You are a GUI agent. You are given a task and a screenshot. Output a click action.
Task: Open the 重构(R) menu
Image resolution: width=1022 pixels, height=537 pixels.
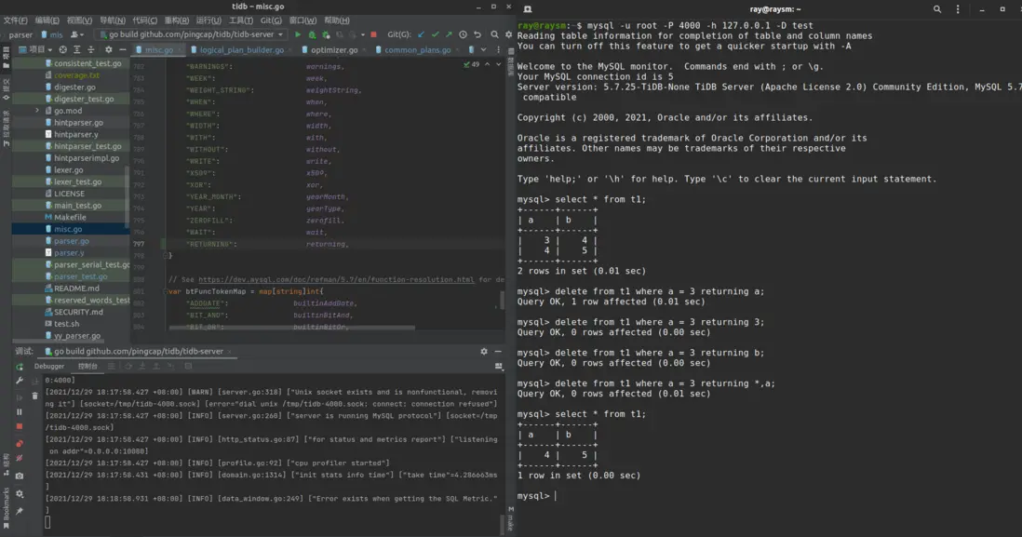tap(177, 20)
